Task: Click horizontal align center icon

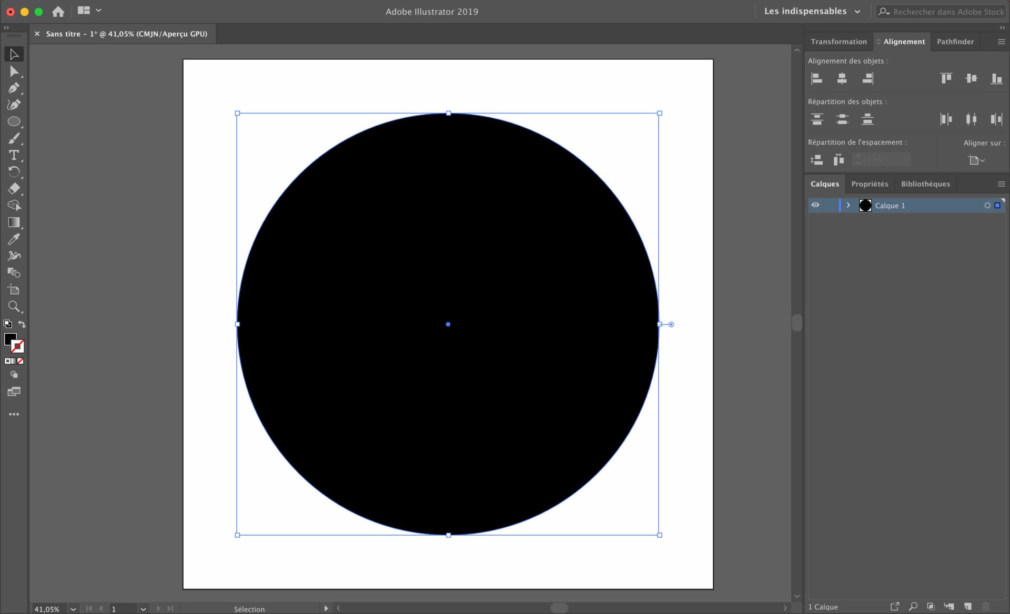Action: [842, 78]
